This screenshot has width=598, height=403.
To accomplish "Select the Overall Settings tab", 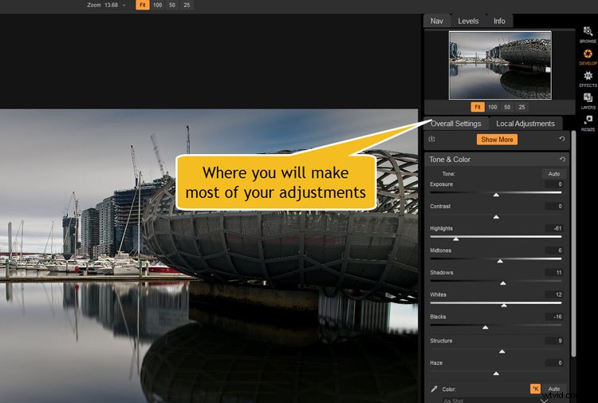I will [456, 123].
